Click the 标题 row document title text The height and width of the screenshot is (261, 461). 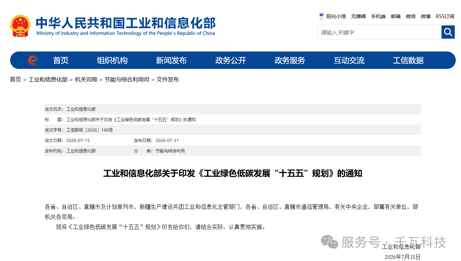pos(131,120)
